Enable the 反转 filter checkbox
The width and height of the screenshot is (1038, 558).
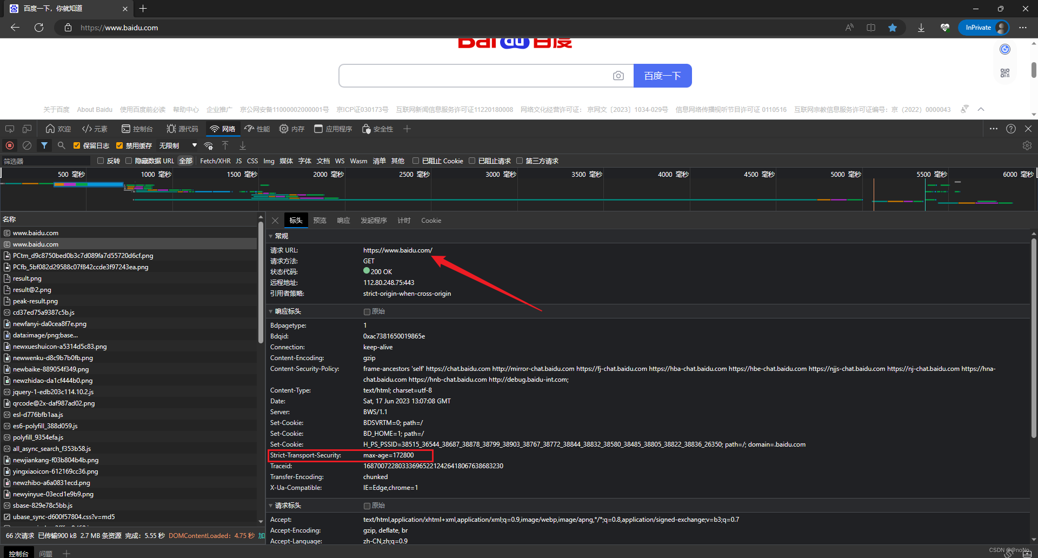coord(101,161)
